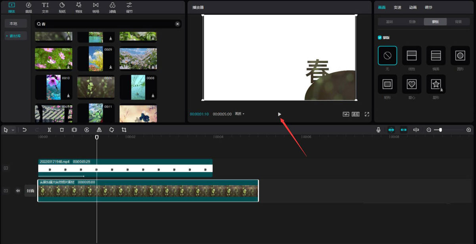
Task: Open the 特效 effects panel
Action: (79, 7)
